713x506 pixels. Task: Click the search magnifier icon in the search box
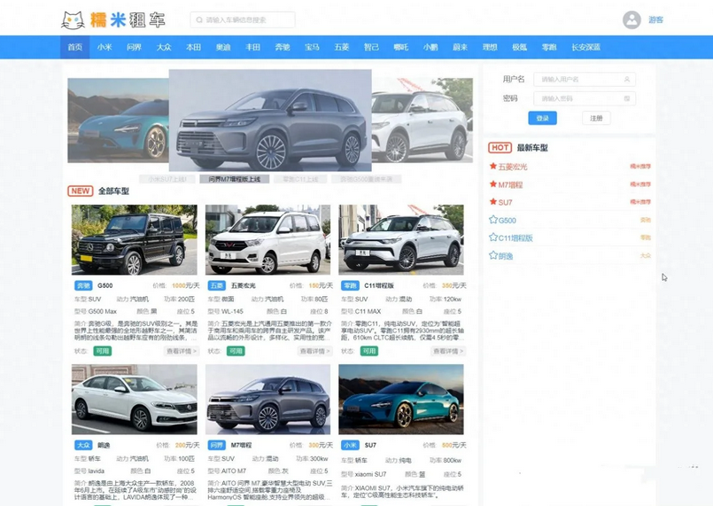click(x=199, y=20)
